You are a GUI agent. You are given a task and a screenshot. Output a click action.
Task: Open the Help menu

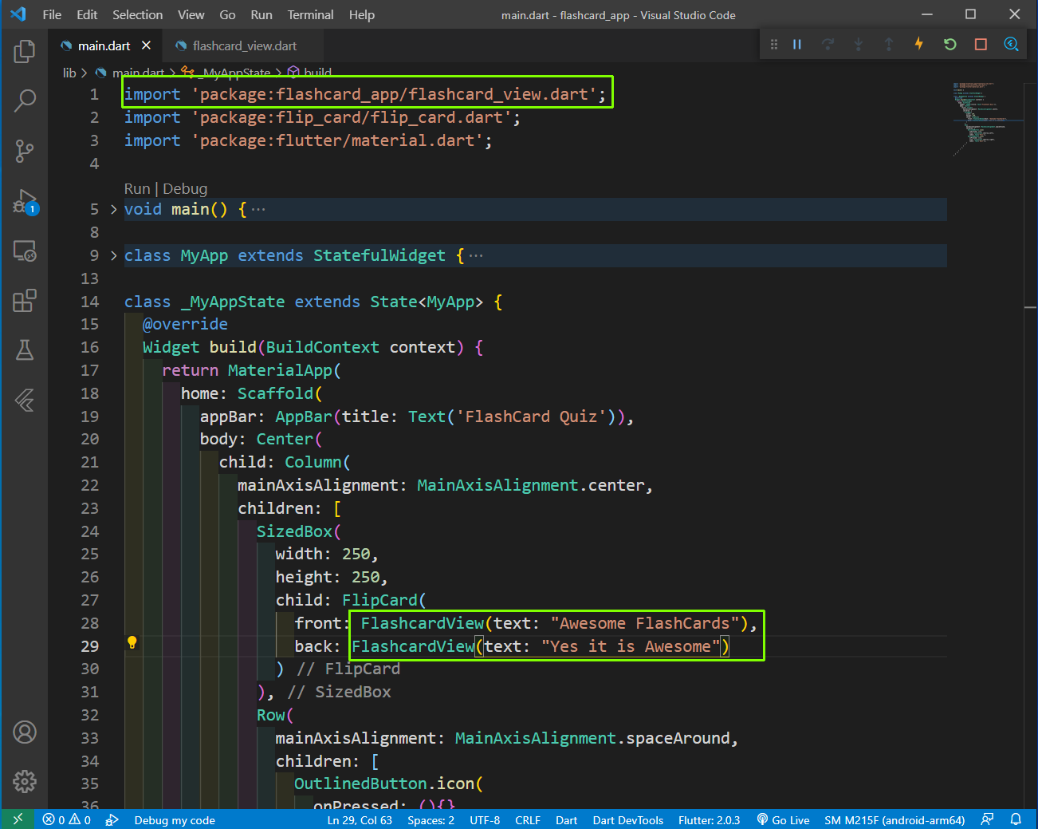pyautogui.click(x=362, y=14)
